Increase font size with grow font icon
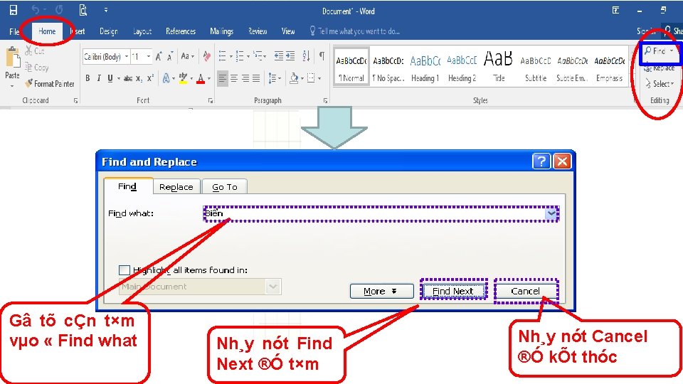683x384 pixels. (159, 57)
